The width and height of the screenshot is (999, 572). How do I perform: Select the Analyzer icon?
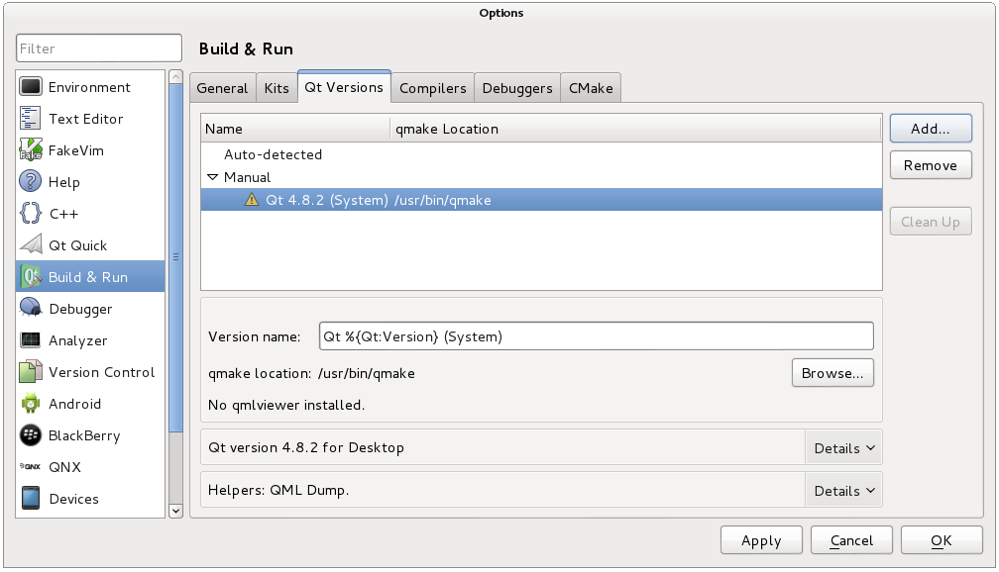coord(31,339)
